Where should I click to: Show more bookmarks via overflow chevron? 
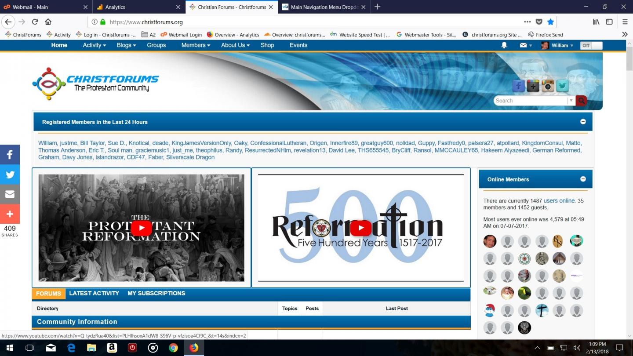tap(625, 34)
